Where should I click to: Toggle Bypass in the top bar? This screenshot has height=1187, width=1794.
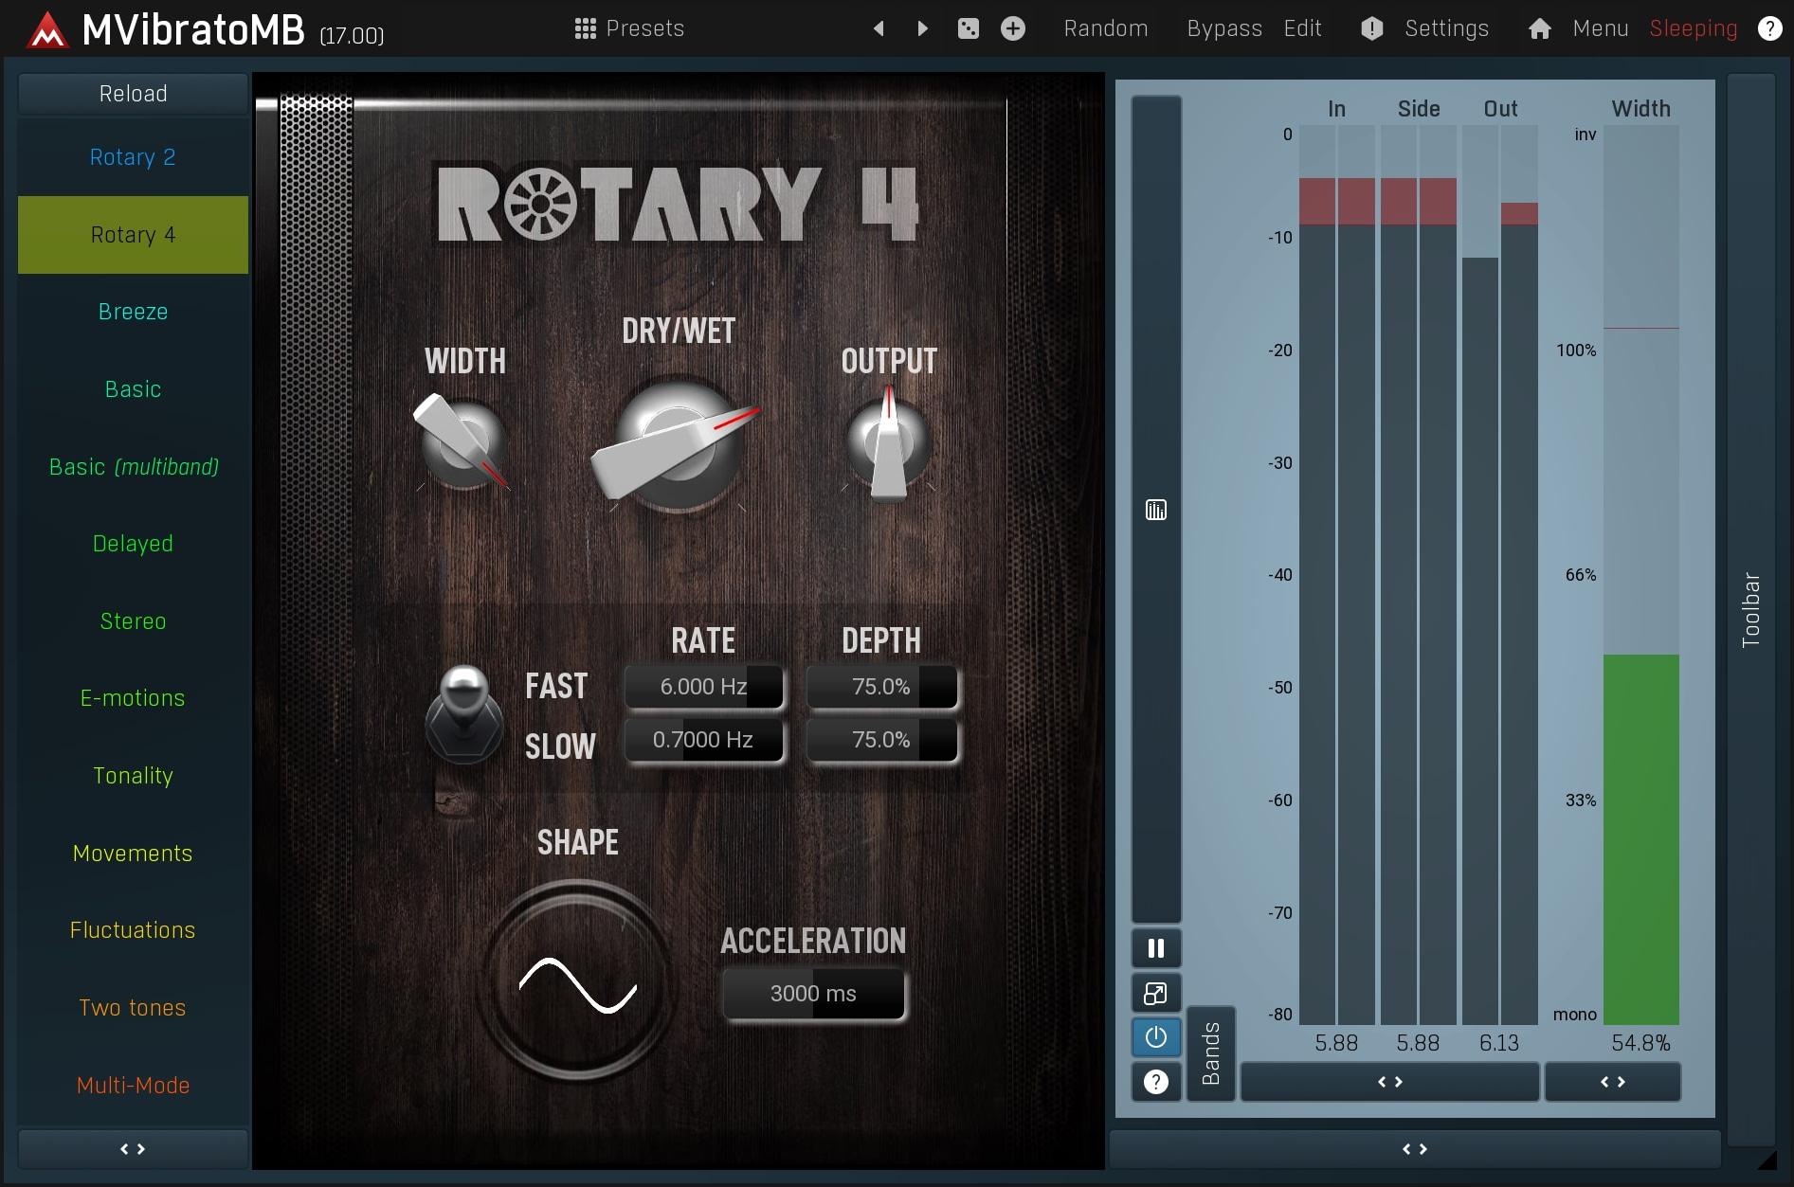pos(1223,28)
